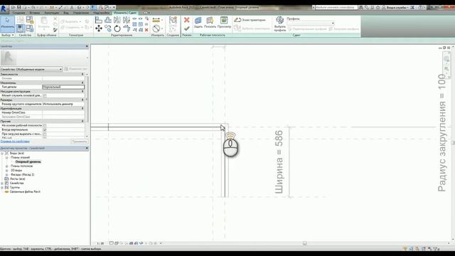Screen dimensions: 455x256
Task: Select Опорный уровень in project browser
Action: pyautogui.click(x=28, y=161)
